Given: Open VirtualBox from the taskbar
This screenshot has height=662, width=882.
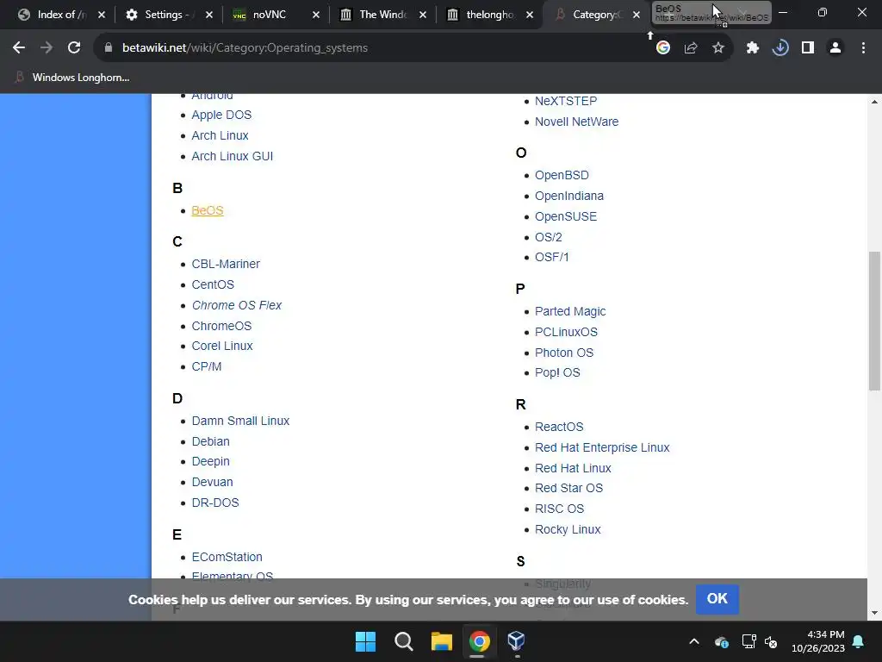Looking at the screenshot, I should tap(516, 641).
